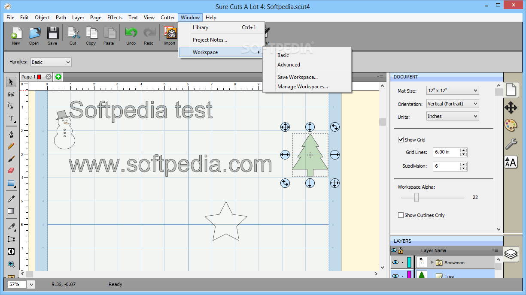The width and height of the screenshot is (526, 295).
Task: Toggle the lock icon in Layers header
Action: tap(401, 250)
